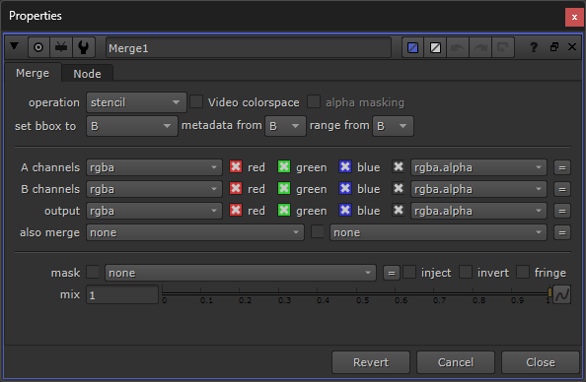The height and width of the screenshot is (382, 586).
Task: Open A channels rgba.alpha dropdown
Action: 478,167
